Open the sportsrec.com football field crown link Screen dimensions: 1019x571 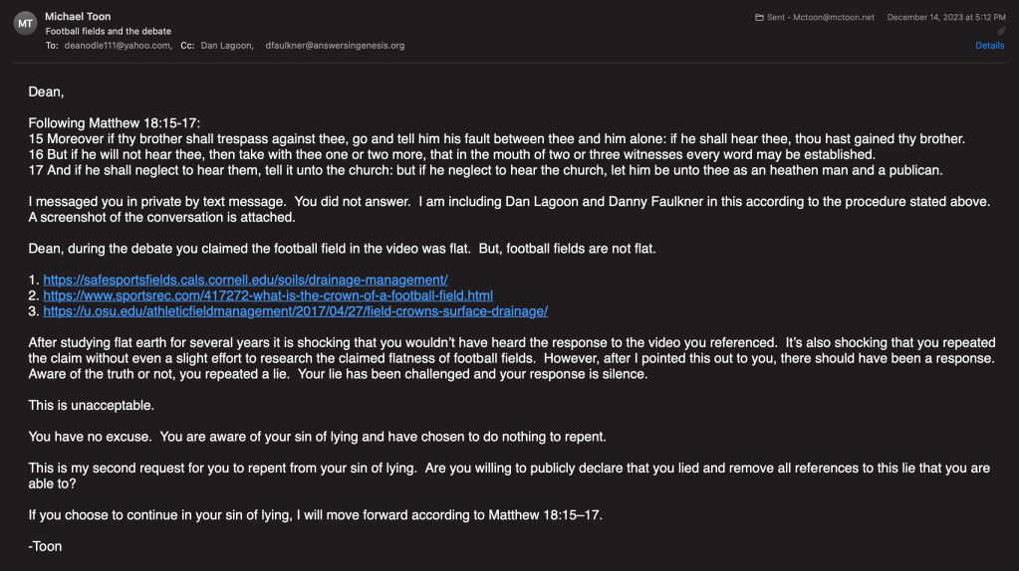tap(268, 295)
